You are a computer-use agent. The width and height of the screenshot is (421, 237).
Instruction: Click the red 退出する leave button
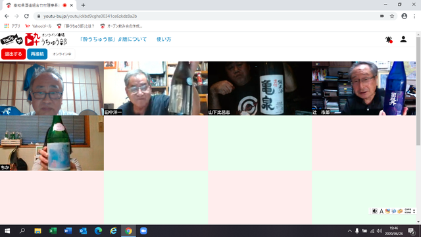(13, 54)
